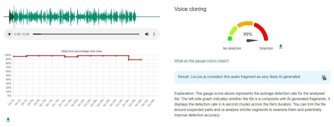This screenshot has height=127, width=334.
Task: Click the chart data point at 0m 40s
Action: point(141,60)
